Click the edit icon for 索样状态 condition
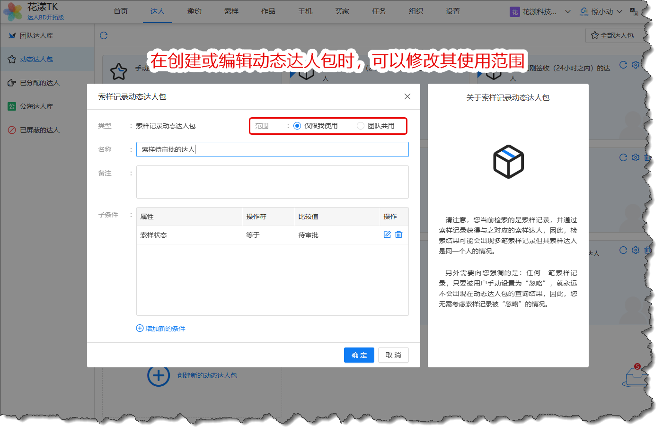This screenshot has height=434, width=663. point(387,234)
